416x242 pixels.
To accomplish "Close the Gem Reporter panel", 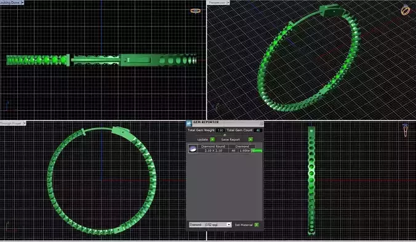I will (262, 123).
